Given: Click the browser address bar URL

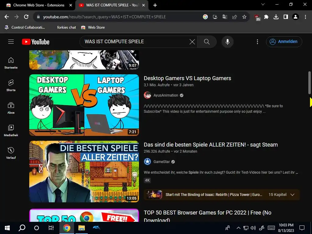Looking at the screenshot, I should [x=105, y=17].
